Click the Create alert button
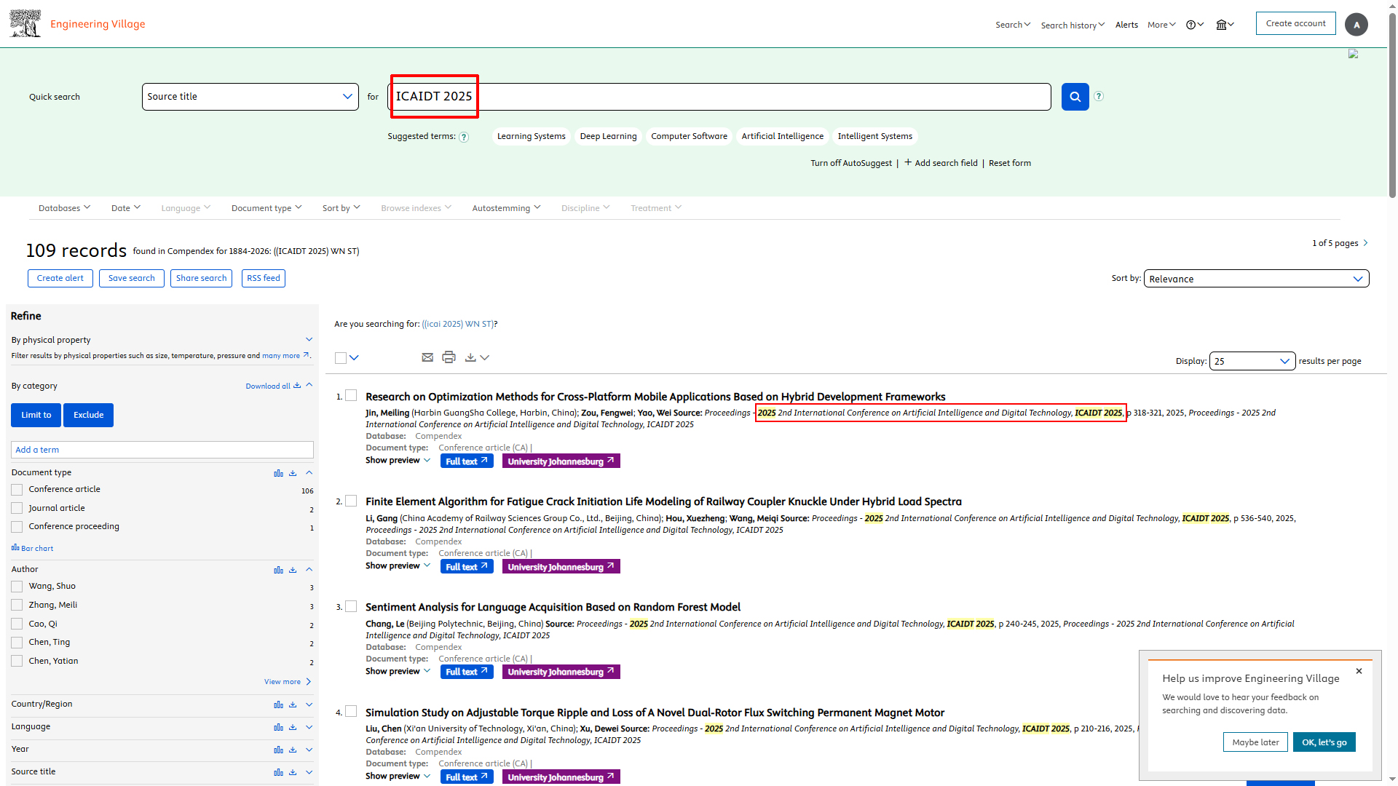Image resolution: width=1398 pixels, height=786 pixels. 60,278
